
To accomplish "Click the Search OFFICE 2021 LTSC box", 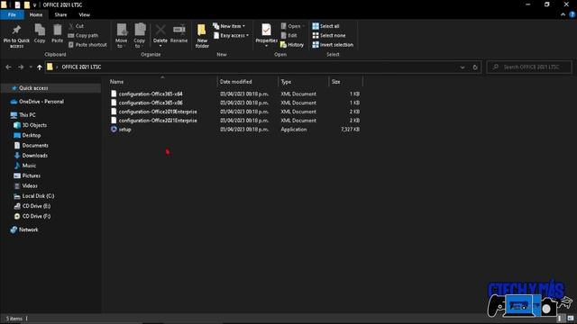I will tap(529, 67).
